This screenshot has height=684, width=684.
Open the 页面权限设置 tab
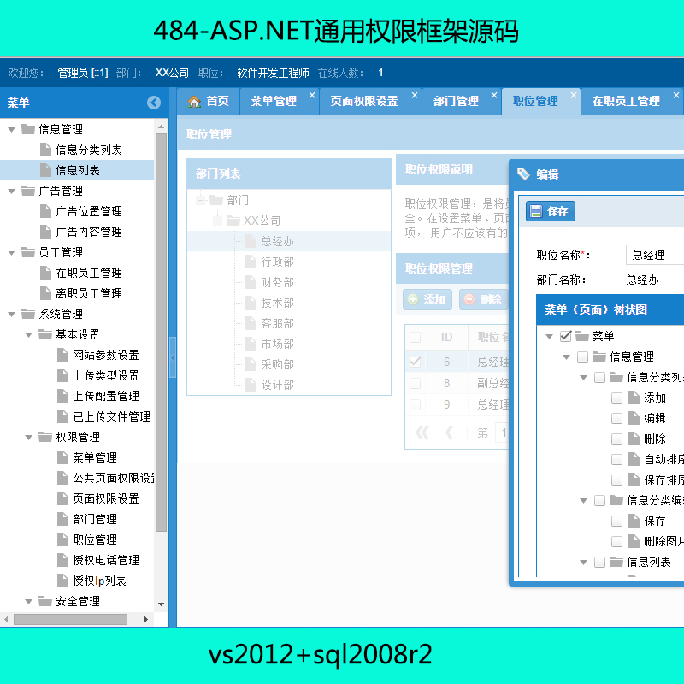coord(364,101)
